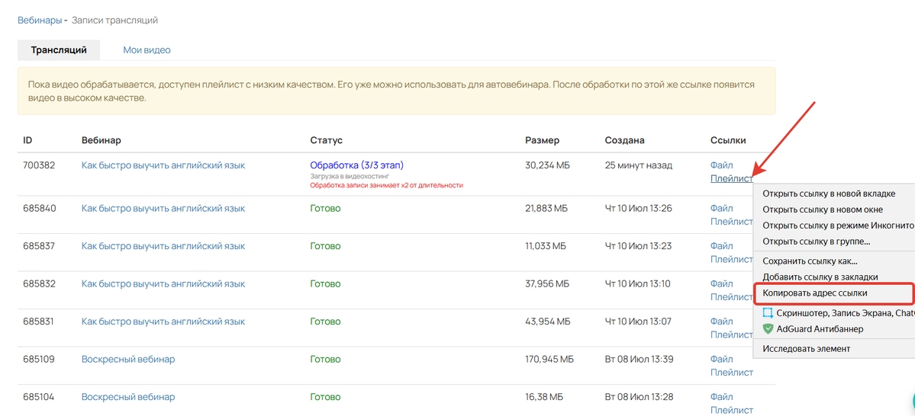Click "Исследовать элемент" in context menu
Viewport: 915px width, 416px height.
(x=806, y=349)
